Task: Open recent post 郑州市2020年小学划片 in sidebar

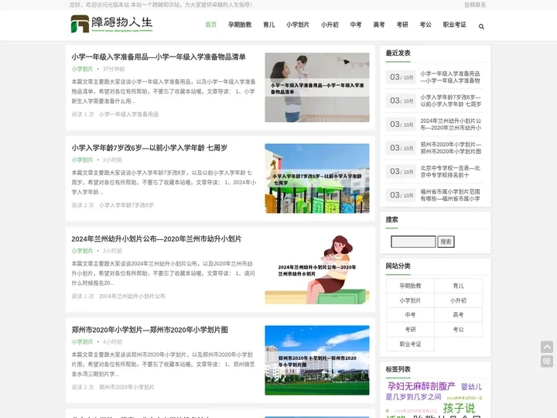Action: pos(451,148)
